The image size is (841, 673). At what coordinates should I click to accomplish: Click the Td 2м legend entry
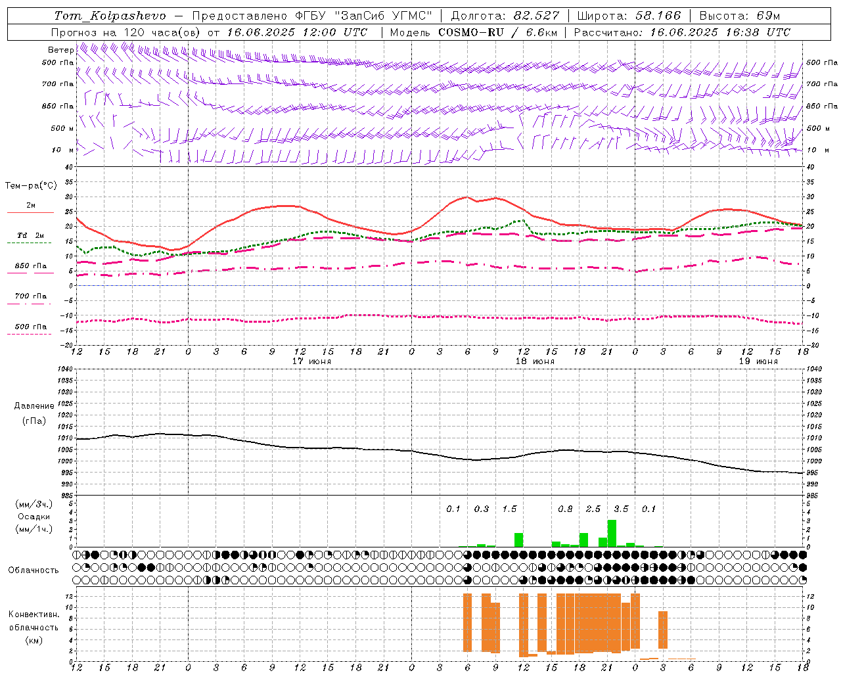coord(30,235)
